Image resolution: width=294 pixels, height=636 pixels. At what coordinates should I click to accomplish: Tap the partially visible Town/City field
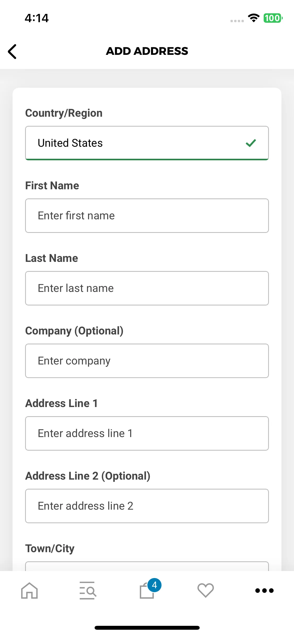(147, 566)
